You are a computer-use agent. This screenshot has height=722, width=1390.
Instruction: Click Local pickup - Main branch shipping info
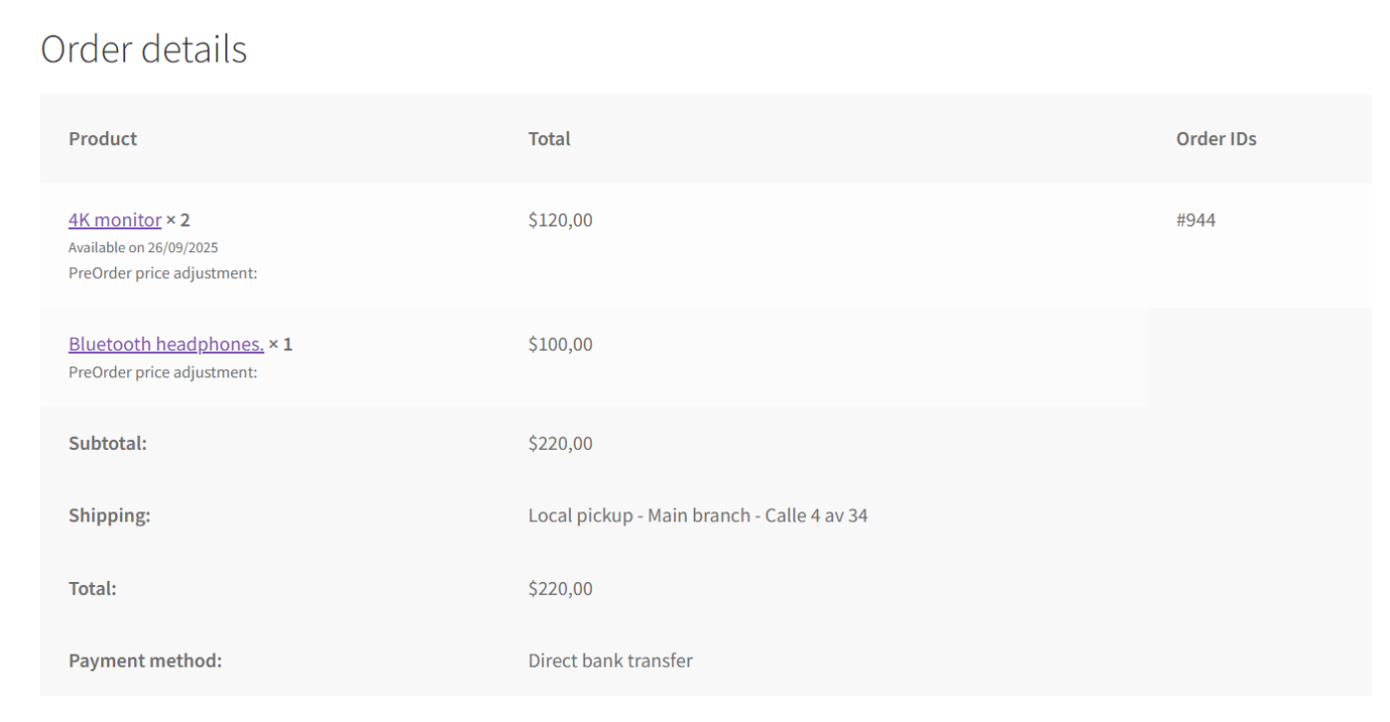tap(700, 515)
